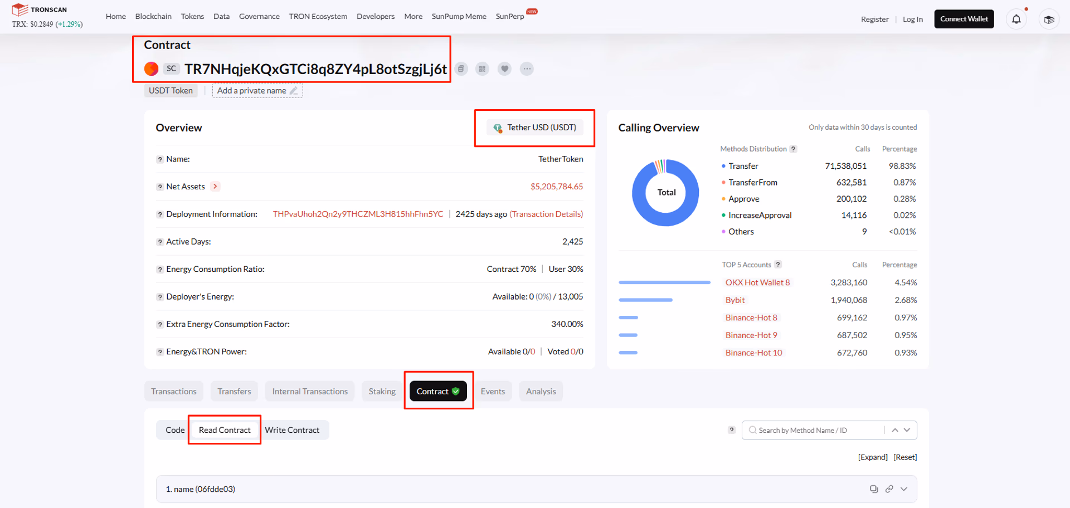Open the Write Contract sub-tab
The width and height of the screenshot is (1070, 508).
(292, 430)
